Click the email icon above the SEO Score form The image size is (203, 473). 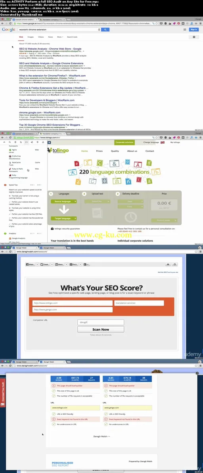(x=169, y=264)
